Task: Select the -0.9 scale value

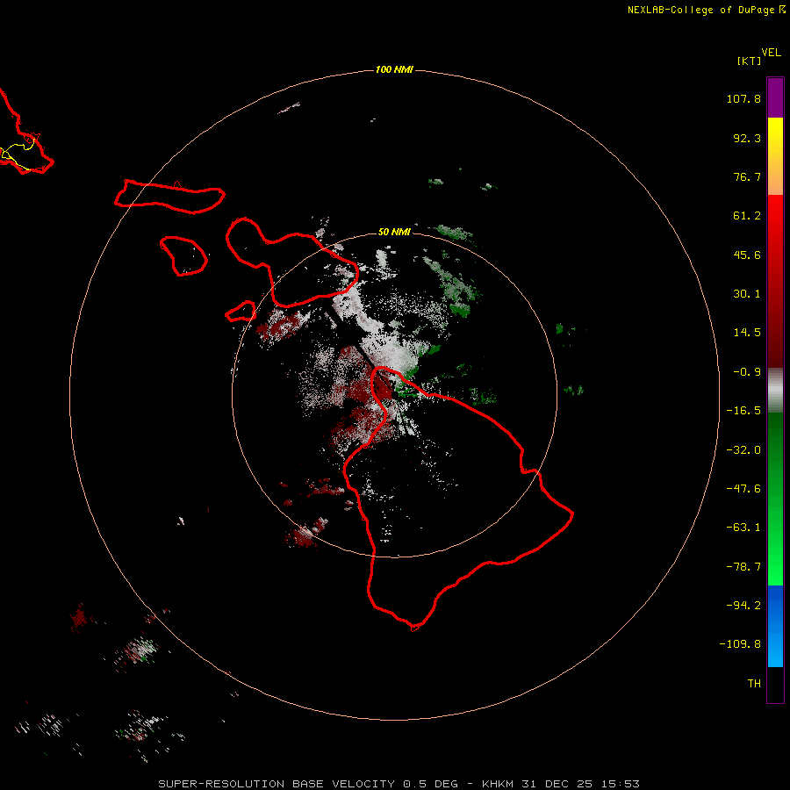Action: tap(747, 372)
